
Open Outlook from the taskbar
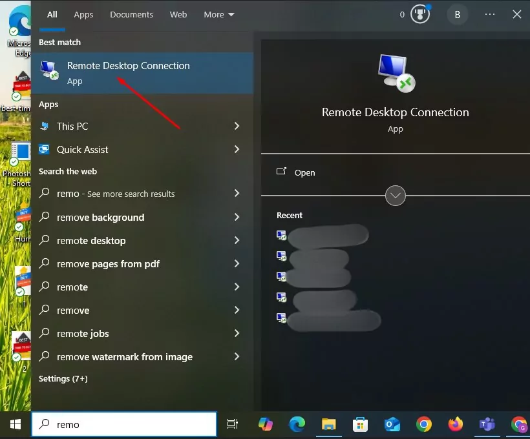click(392, 424)
